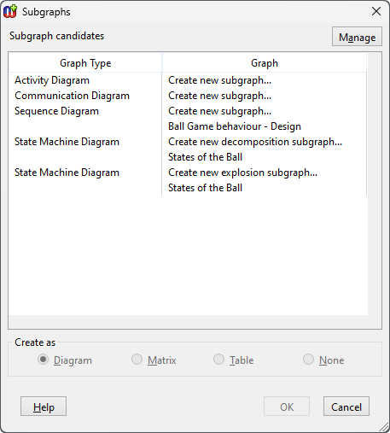Select Create new subgraph for Activity Diagram

(219, 80)
